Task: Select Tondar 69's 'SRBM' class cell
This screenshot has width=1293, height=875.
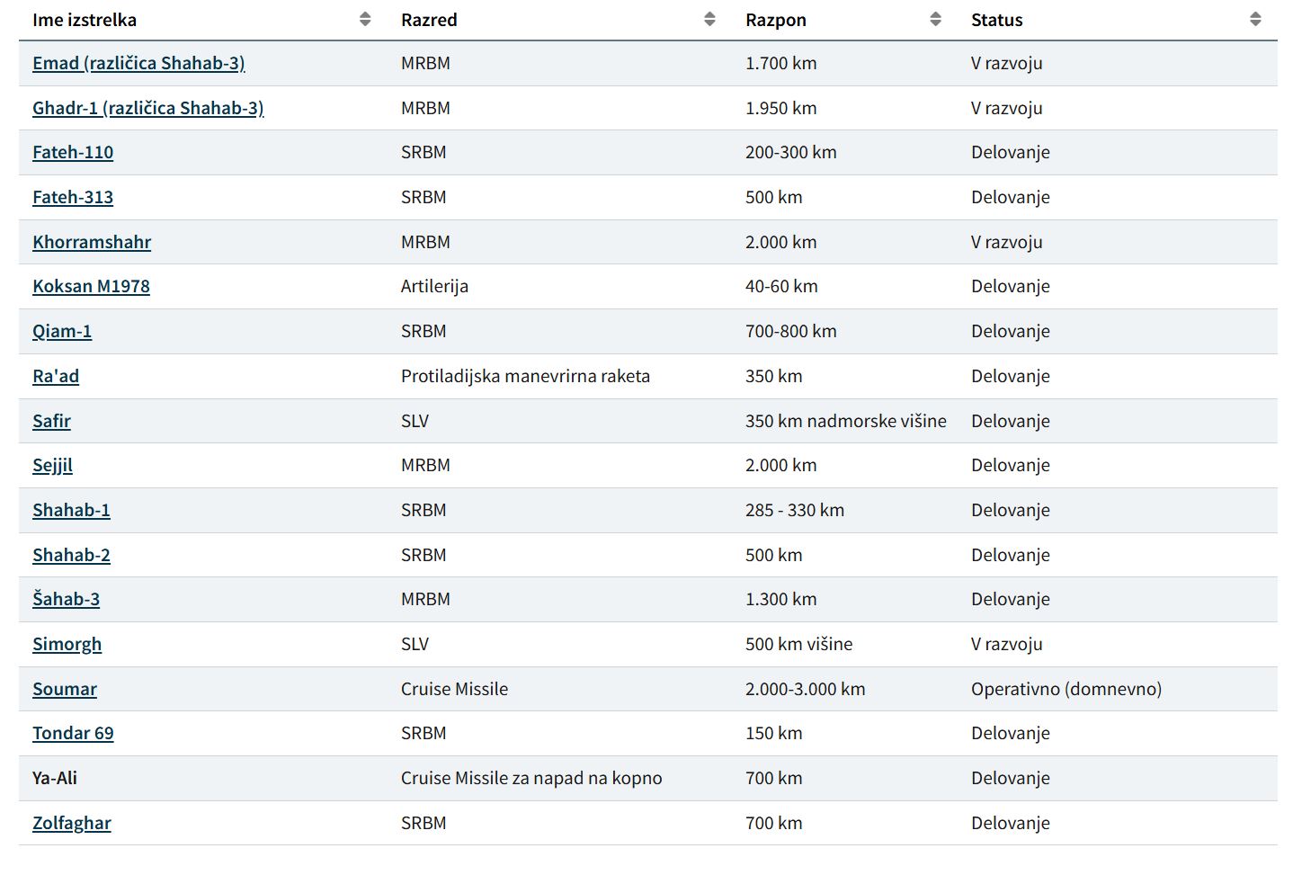Action: pos(559,733)
